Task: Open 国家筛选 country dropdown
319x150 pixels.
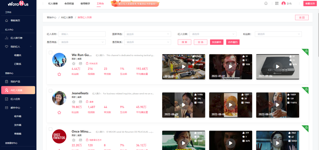Action: (147, 34)
